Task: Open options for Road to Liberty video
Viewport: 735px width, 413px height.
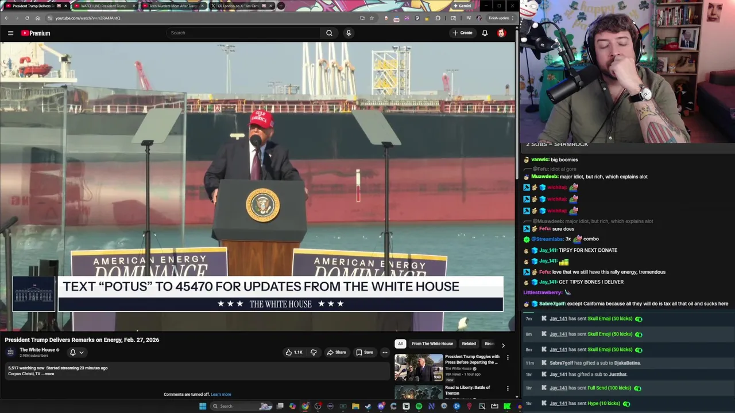Action: [x=508, y=388]
